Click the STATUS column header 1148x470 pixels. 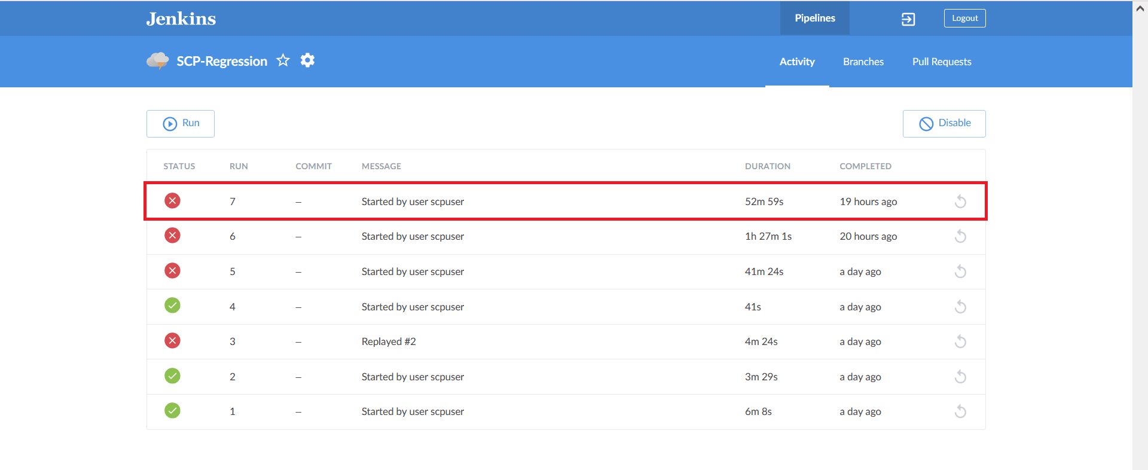coord(179,166)
